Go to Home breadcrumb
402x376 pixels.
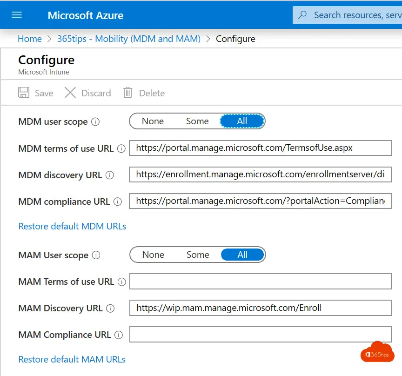[30, 39]
